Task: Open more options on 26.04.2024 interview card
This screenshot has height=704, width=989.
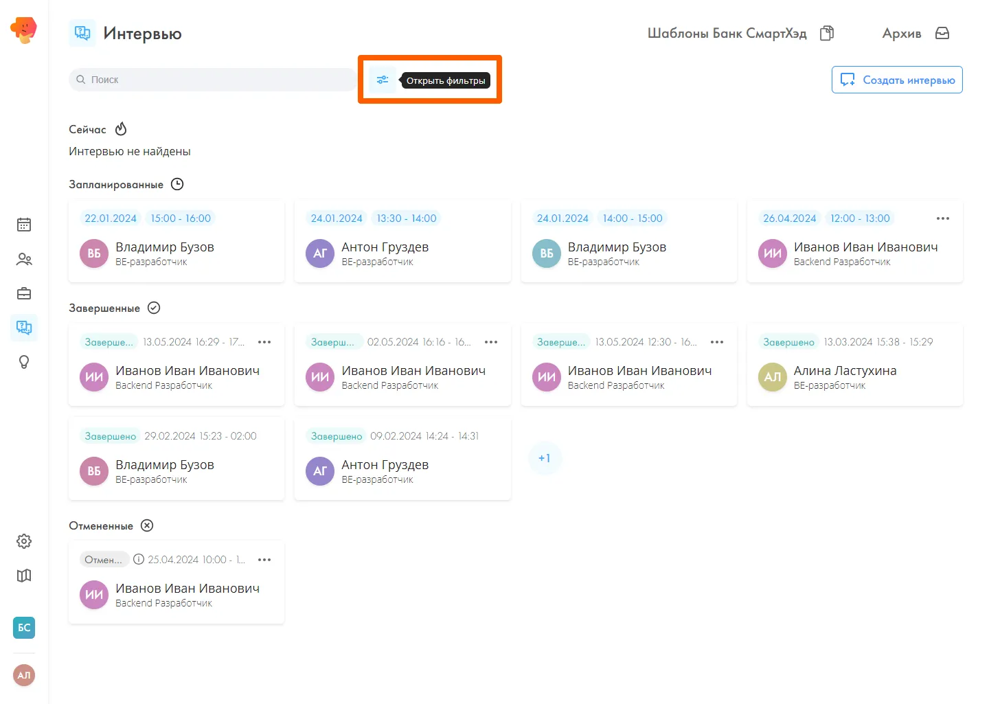Action: coord(943,218)
